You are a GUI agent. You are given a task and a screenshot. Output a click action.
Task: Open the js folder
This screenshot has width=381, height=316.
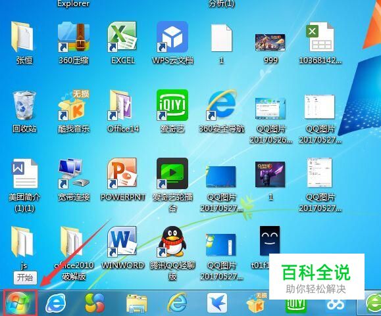(22, 241)
